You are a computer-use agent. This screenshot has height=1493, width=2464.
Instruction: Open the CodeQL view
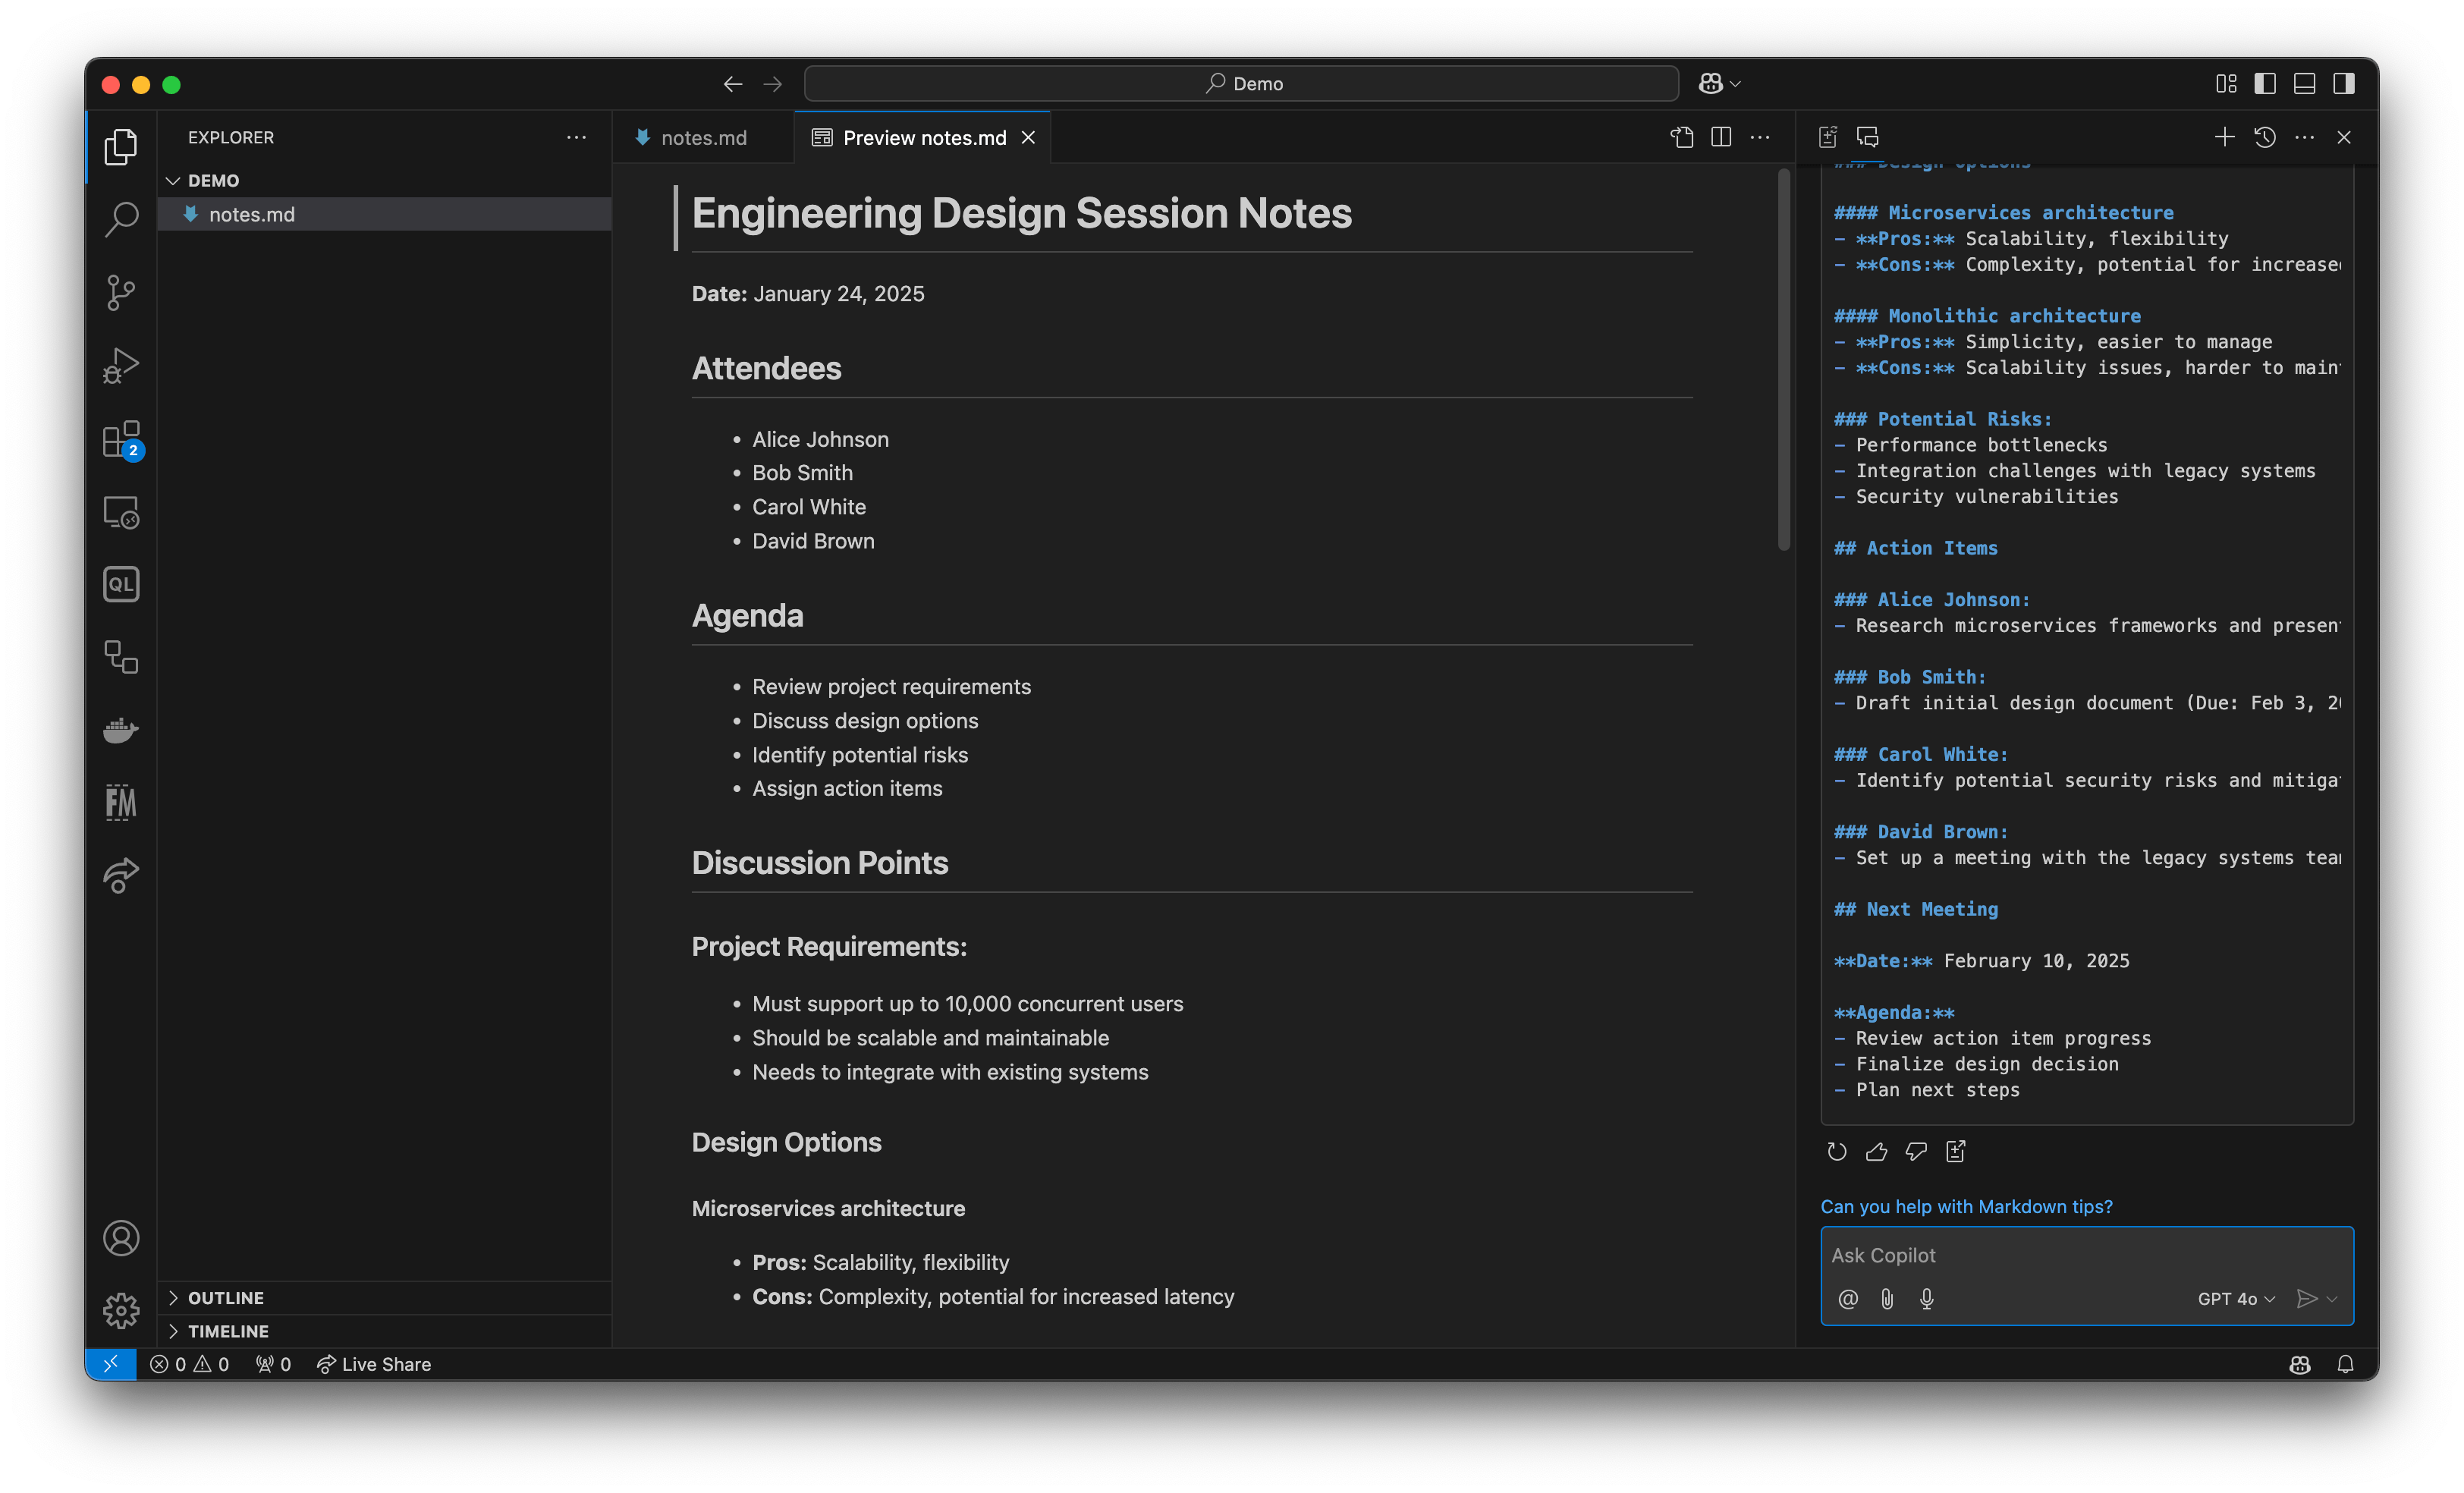121,584
